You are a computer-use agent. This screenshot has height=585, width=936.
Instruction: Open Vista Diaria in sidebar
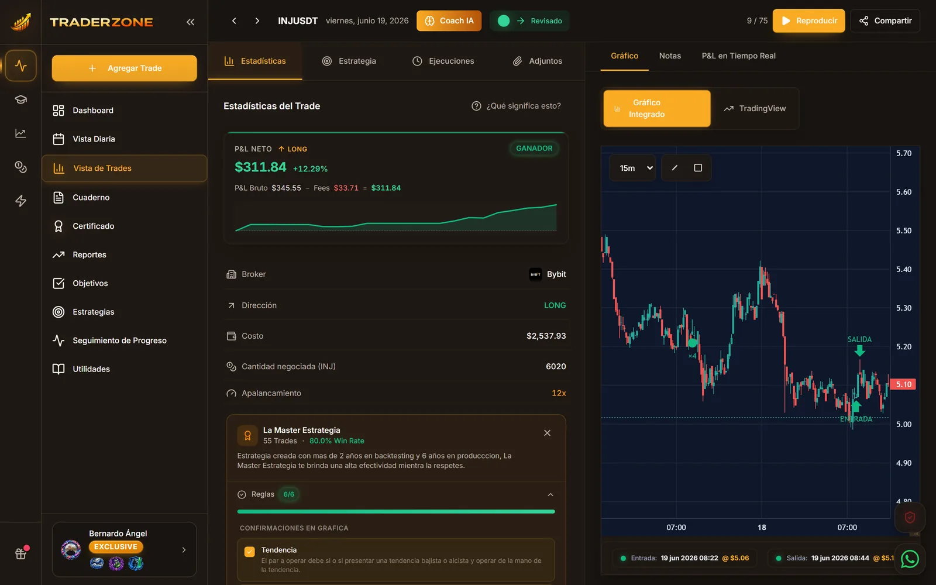tap(124, 139)
